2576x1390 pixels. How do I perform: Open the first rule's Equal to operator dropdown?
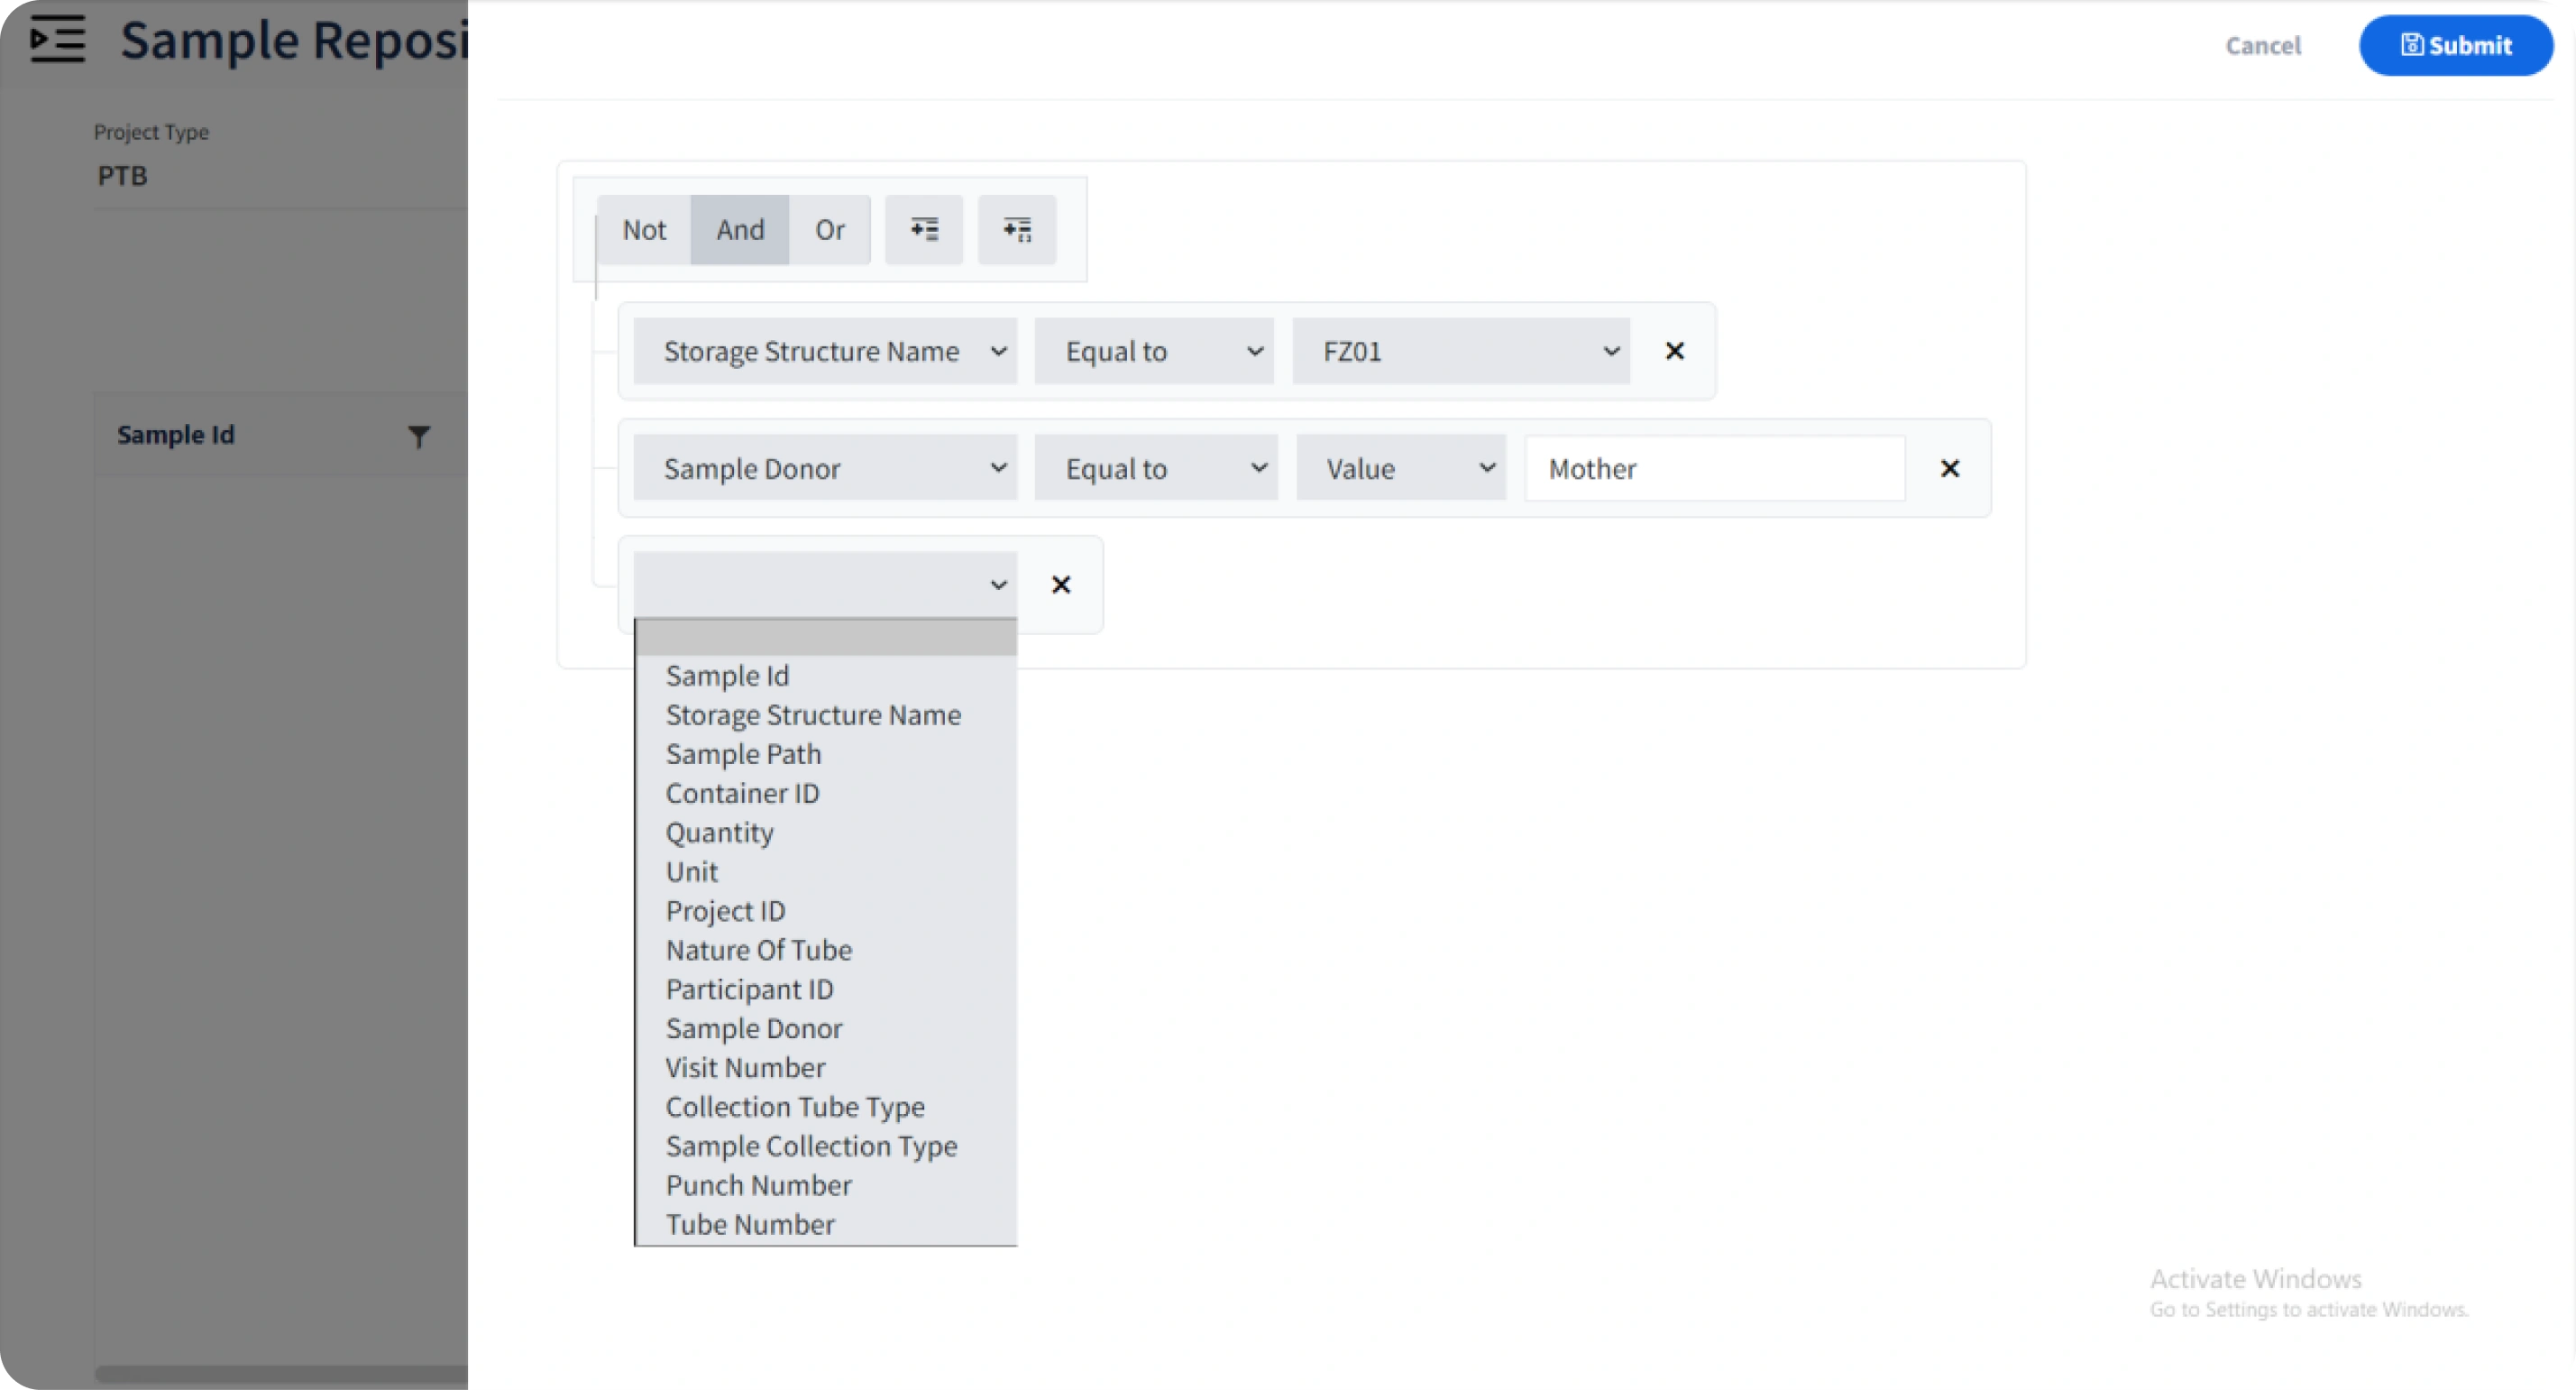(1154, 351)
